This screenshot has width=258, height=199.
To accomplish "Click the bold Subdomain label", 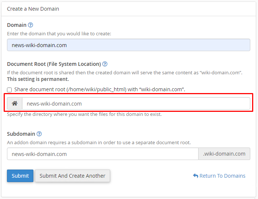I will (x=21, y=134).
